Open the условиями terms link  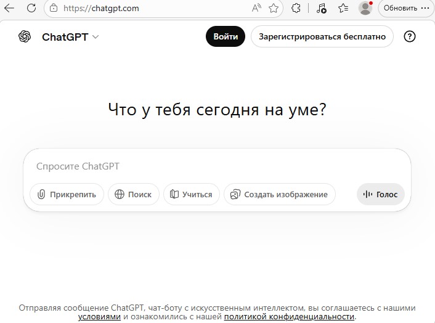[x=99, y=317]
